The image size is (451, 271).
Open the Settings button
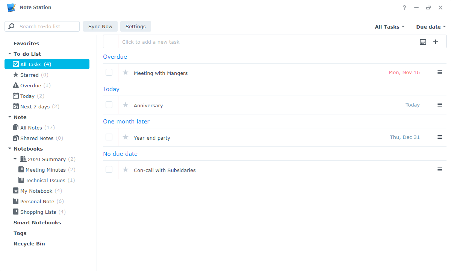[136, 26]
